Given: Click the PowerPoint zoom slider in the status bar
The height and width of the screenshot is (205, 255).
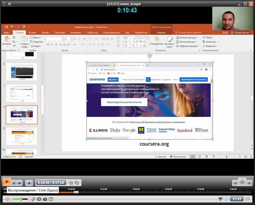Looking at the screenshot, I should pos(229,157).
